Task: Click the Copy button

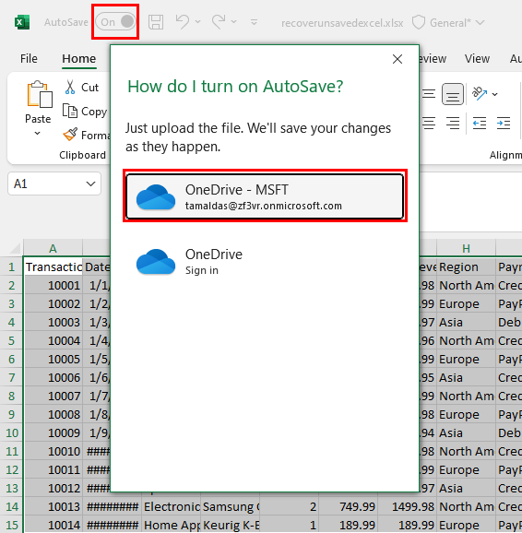Action: point(85,112)
